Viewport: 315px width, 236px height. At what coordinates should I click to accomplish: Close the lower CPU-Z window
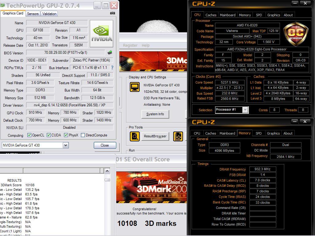[305, 121]
